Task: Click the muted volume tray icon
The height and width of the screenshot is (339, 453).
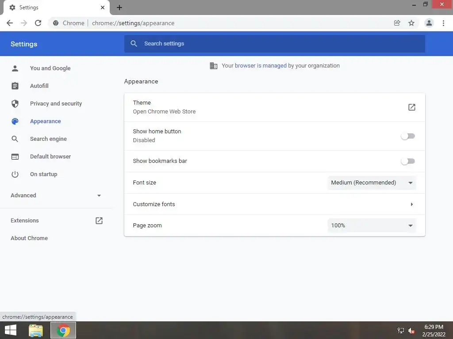Action: pos(411,331)
